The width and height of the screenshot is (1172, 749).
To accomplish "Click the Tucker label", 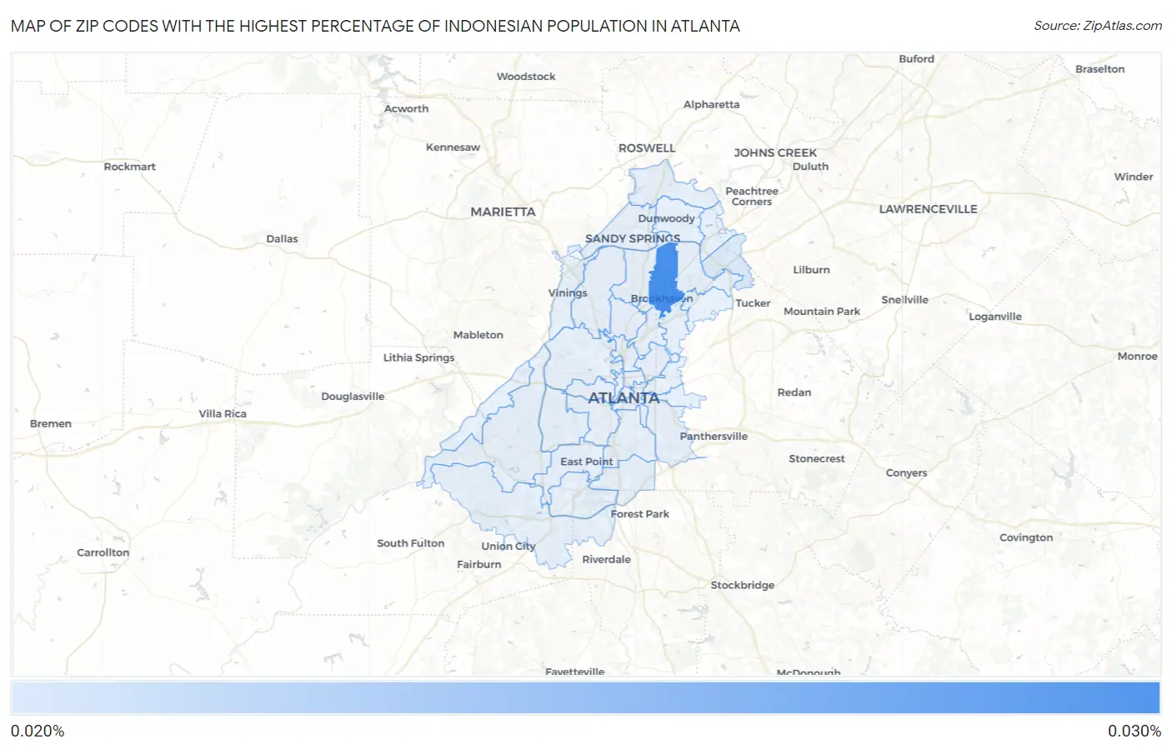I will [x=753, y=303].
